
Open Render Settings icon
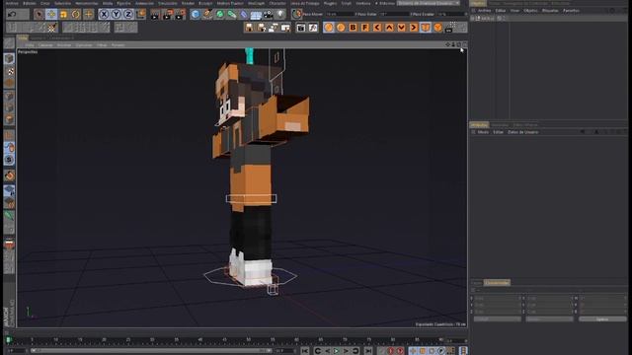(180, 14)
